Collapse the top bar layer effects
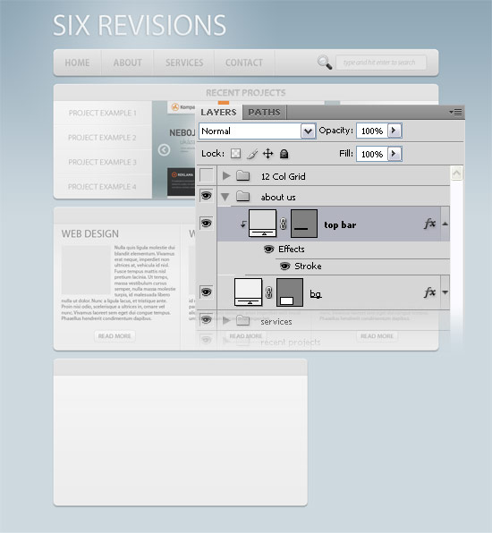Screen dimensions: 492x533 click(445, 224)
